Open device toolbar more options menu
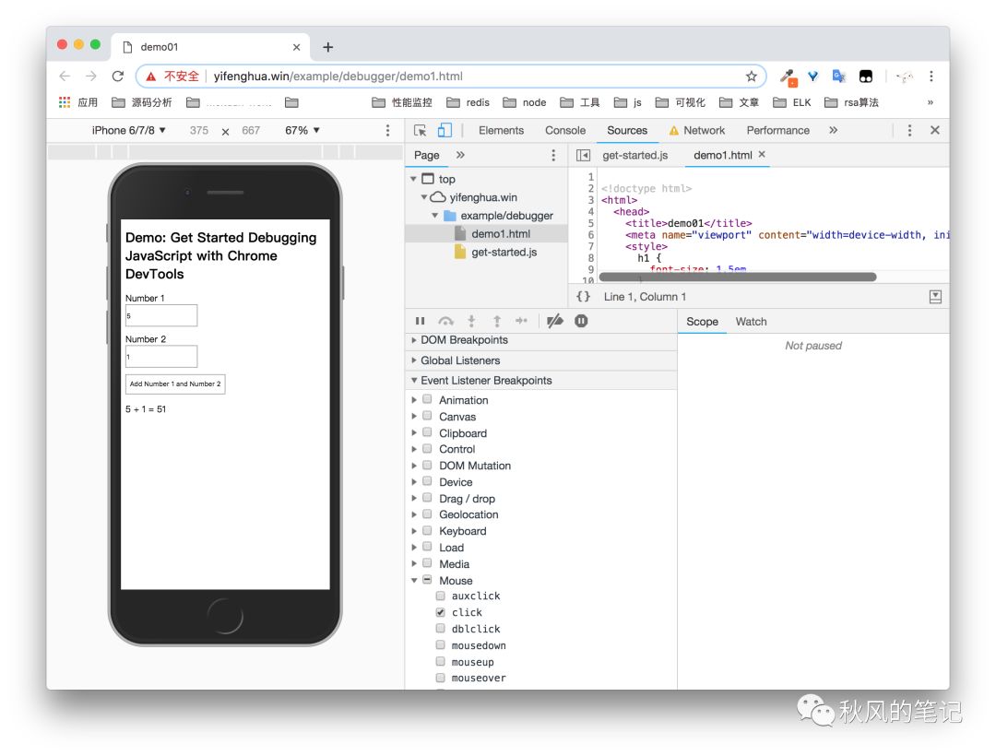Screen dimensions: 996x756 click(387, 130)
